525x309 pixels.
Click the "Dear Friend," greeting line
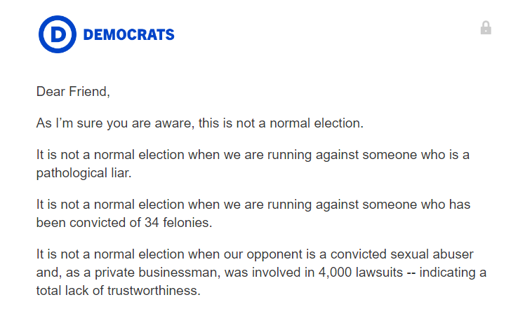74,92
